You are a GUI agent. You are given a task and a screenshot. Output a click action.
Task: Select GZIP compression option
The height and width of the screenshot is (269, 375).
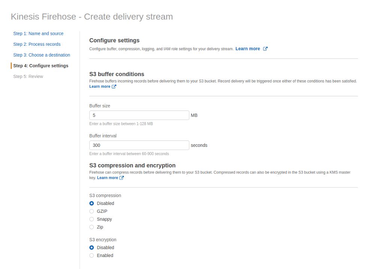tap(91, 211)
